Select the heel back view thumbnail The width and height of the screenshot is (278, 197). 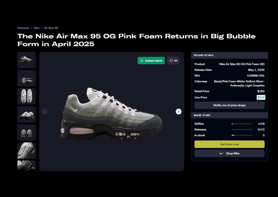pyautogui.click(x=27, y=132)
